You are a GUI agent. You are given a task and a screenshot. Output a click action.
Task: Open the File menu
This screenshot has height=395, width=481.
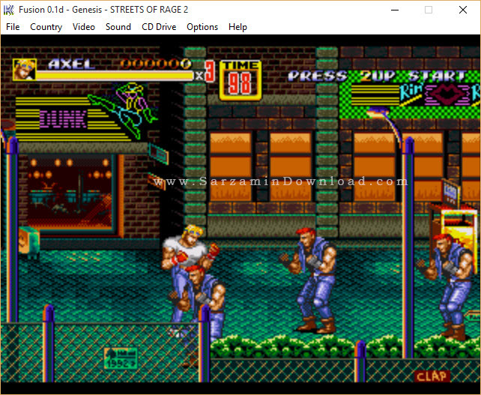tap(13, 27)
